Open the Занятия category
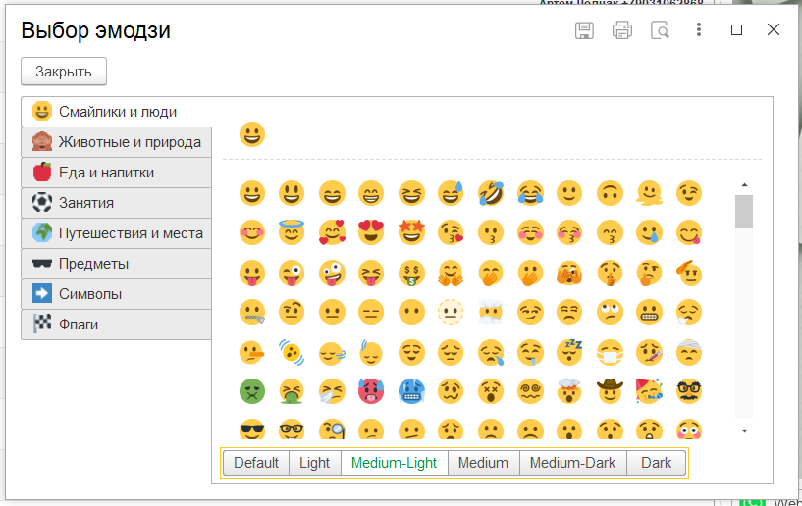This screenshot has height=506, width=802. (x=116, y=203)
